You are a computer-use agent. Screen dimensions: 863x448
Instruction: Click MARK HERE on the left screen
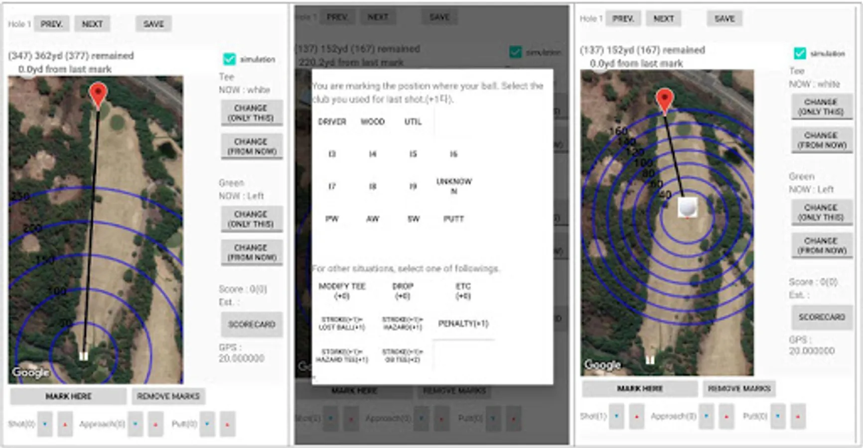[68, 396]
